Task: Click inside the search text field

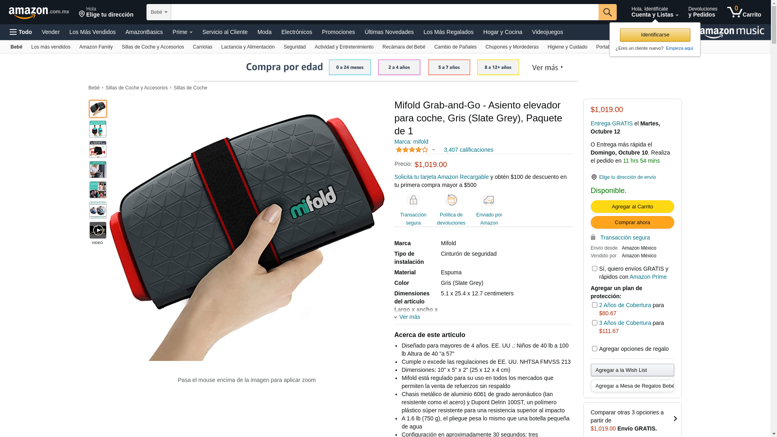Action: pyautogui.click(x=384, y=12)
